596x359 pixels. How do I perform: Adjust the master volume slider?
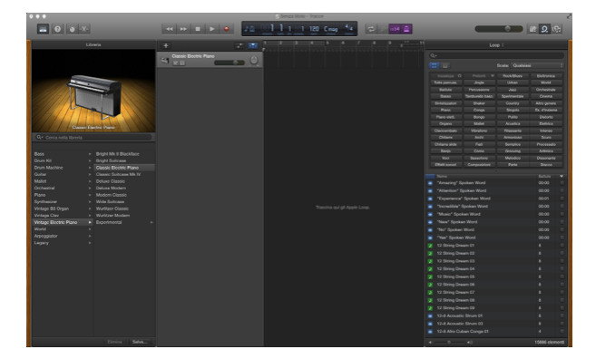coord(498,29)
